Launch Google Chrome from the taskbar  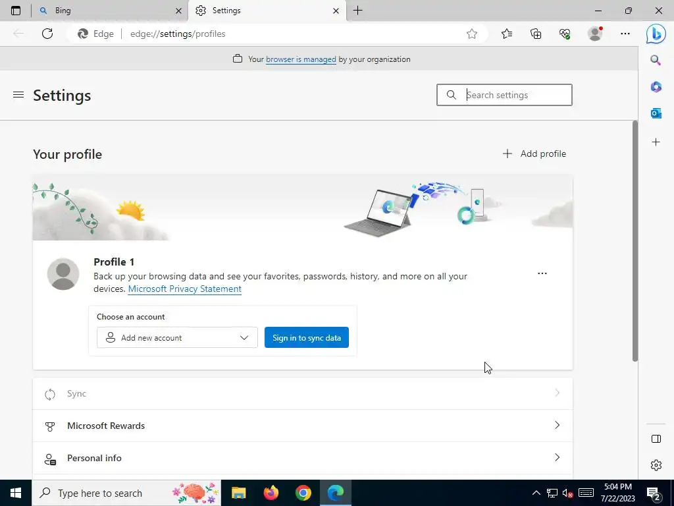[x=303, y=493]
